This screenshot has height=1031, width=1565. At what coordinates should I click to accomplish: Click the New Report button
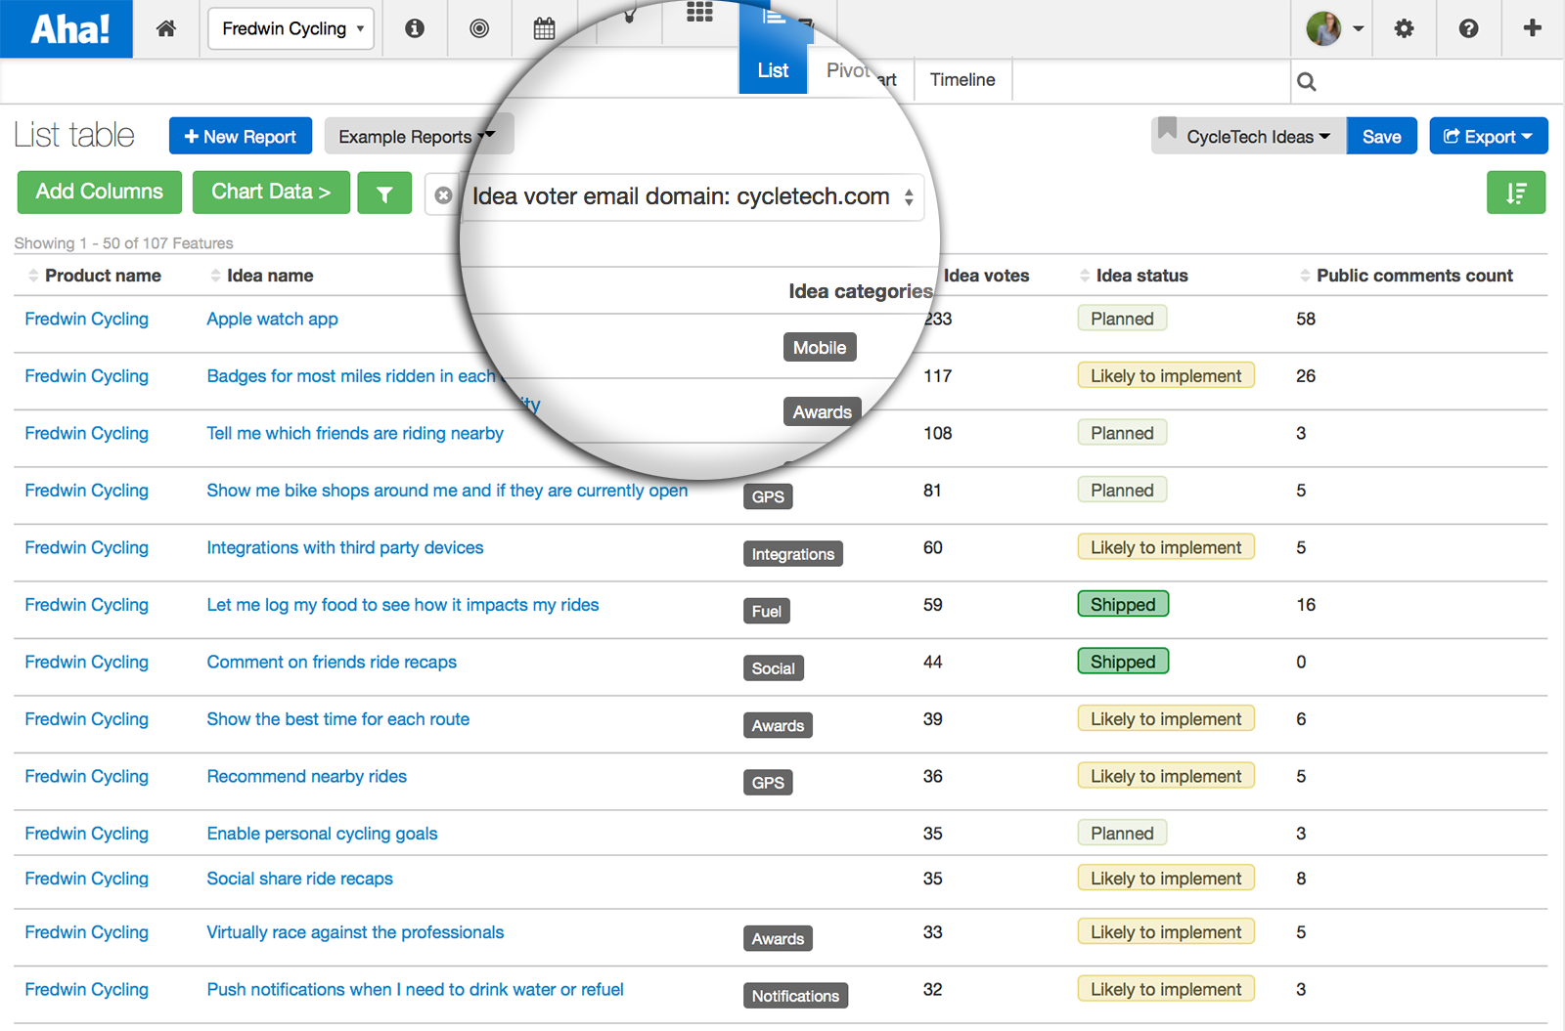pos(240,136)
